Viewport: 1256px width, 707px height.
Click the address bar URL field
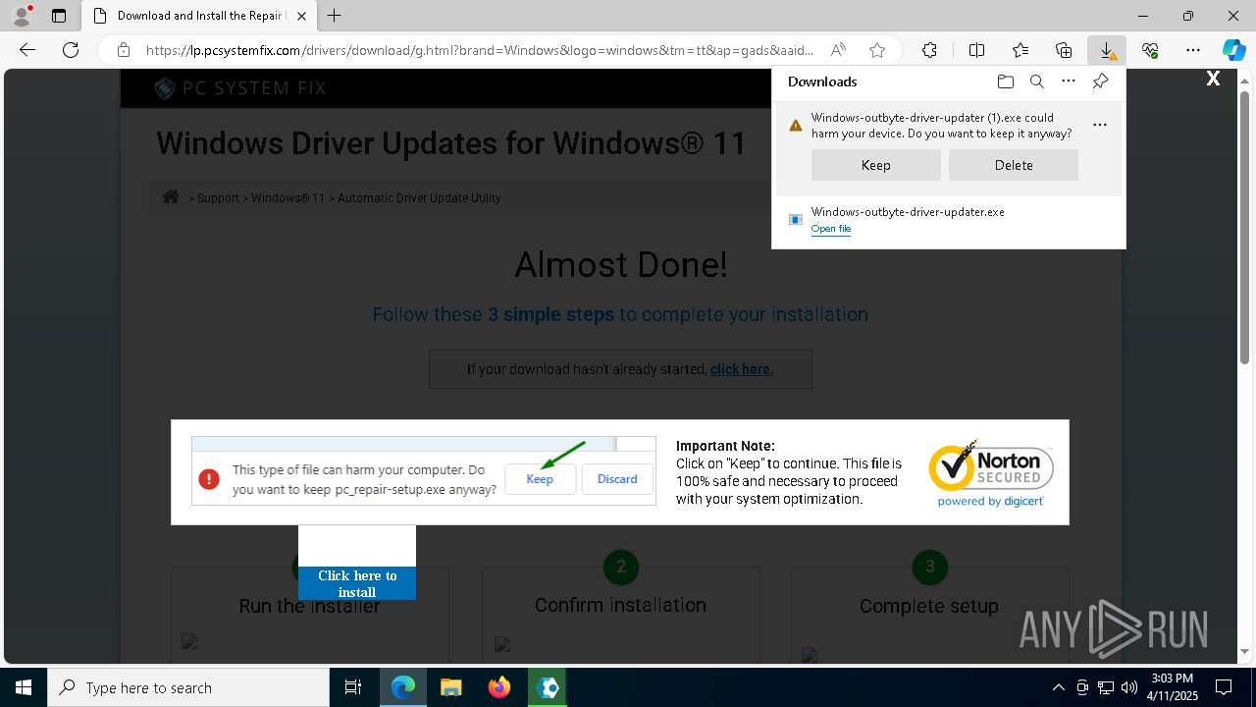coord(480,50)
